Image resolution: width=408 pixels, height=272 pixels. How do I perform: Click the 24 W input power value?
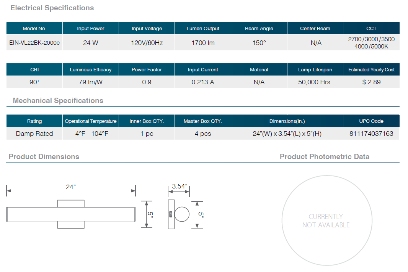click(x=91, y=43)
